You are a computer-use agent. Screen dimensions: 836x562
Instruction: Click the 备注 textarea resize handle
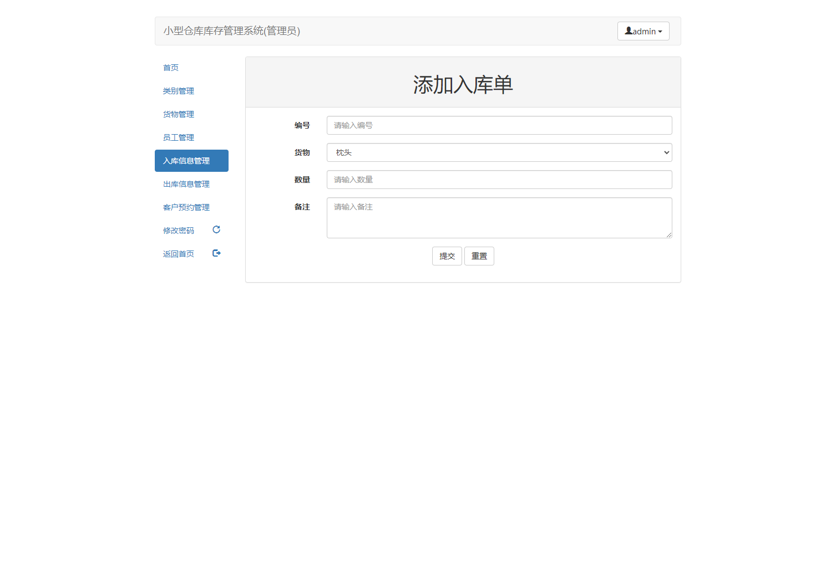[x=669, y=235]
